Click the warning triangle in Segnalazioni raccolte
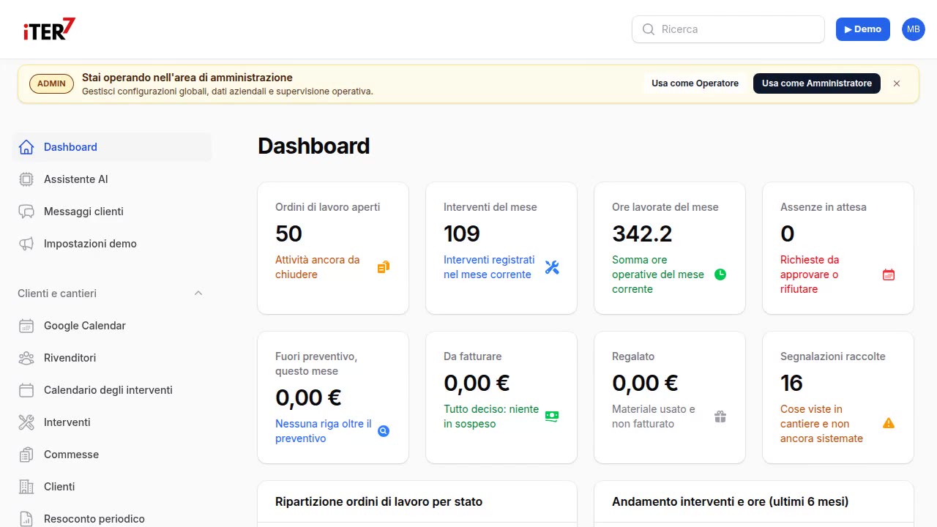937x527 pixels. point(889,423)
